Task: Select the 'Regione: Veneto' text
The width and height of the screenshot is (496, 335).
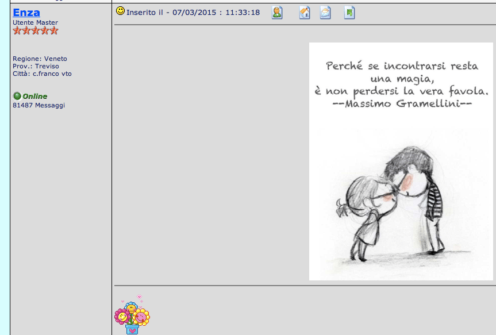Action: click(x=40, y=59)
